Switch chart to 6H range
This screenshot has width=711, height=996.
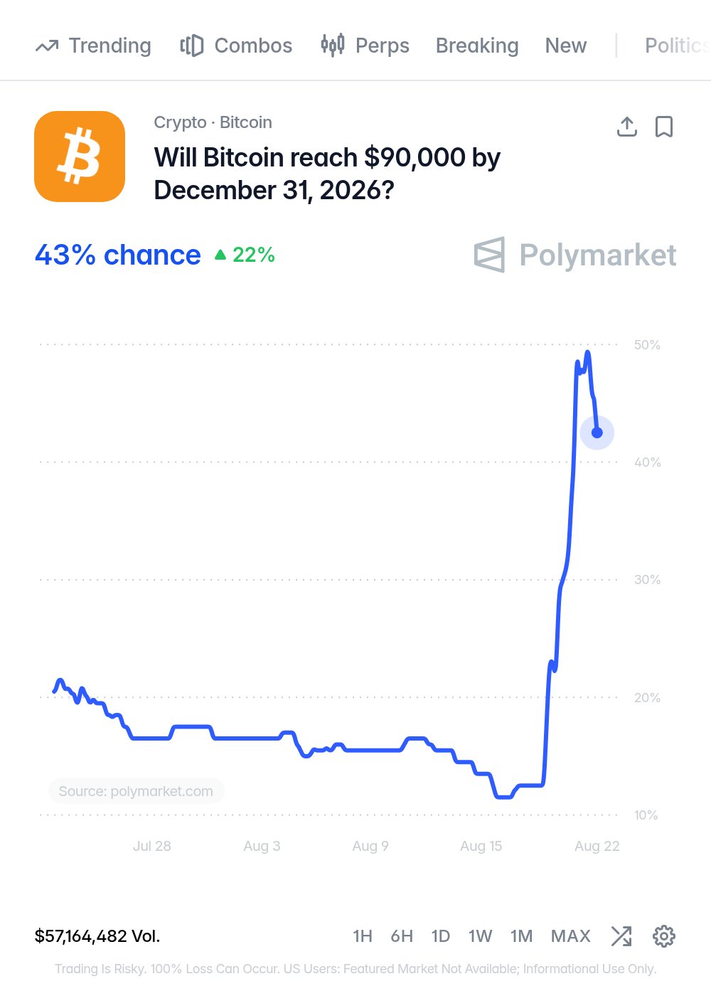(402, 936)
